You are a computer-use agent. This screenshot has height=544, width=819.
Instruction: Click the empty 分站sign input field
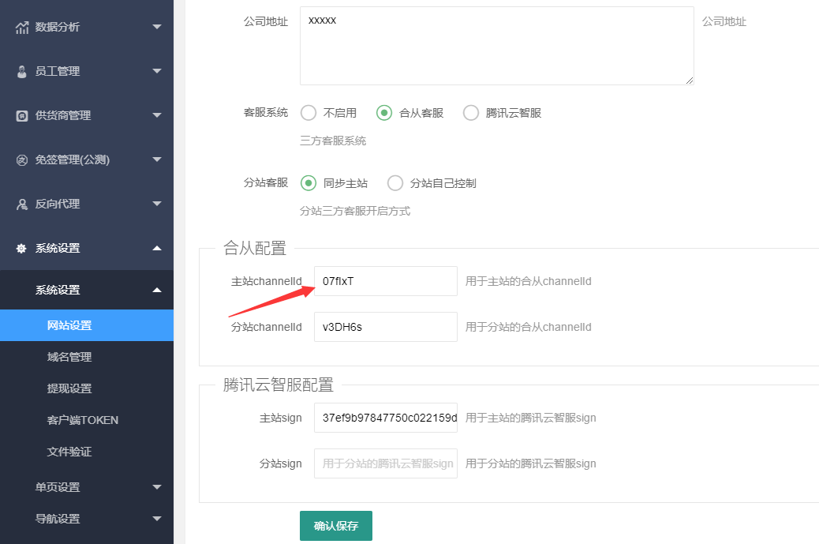click(386, 463)
